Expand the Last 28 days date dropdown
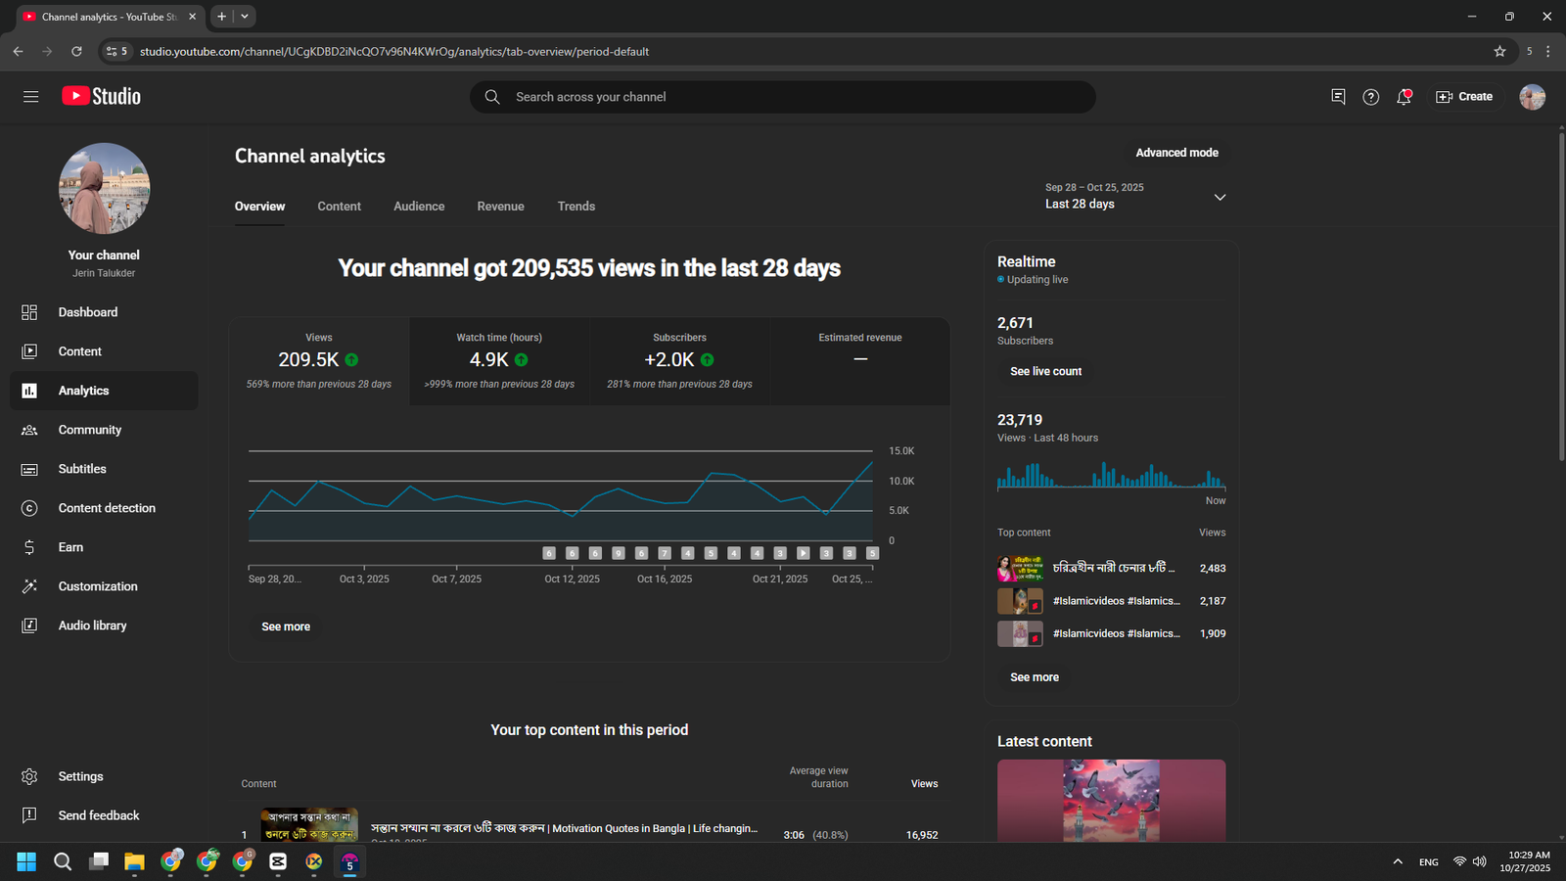1566x881 pixels. (1220, 197)
